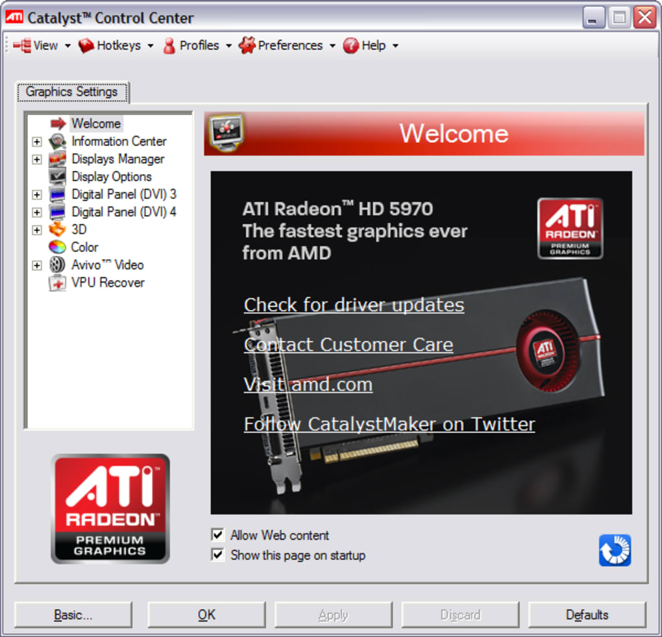The height and width of the screenshot is (637, 662).
Task: Toggle Show this page on startup
Action: pyautogui.click(x=217, y=555)
